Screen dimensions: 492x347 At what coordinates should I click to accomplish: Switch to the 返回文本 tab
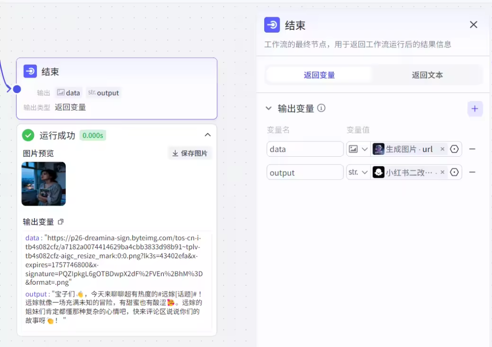tap(427, 75)
